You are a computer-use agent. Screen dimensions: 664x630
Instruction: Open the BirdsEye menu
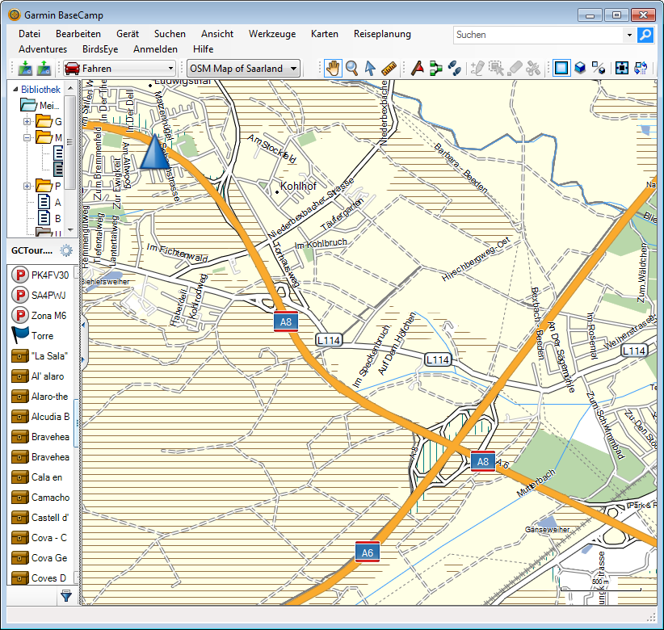point(100,49)
